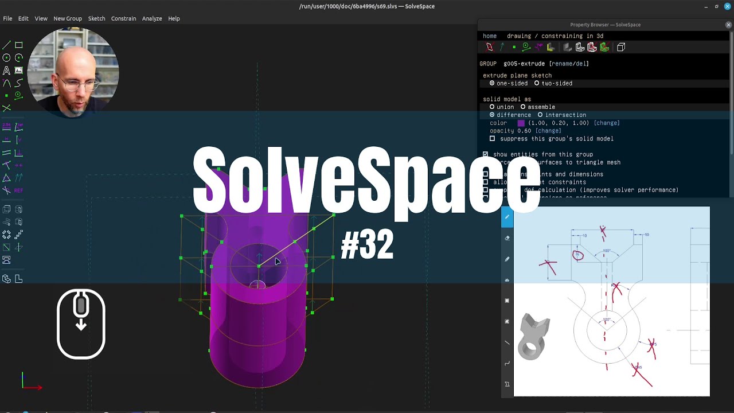
Task: Apply the Perpendicular constraint
Action: [19, 152]
